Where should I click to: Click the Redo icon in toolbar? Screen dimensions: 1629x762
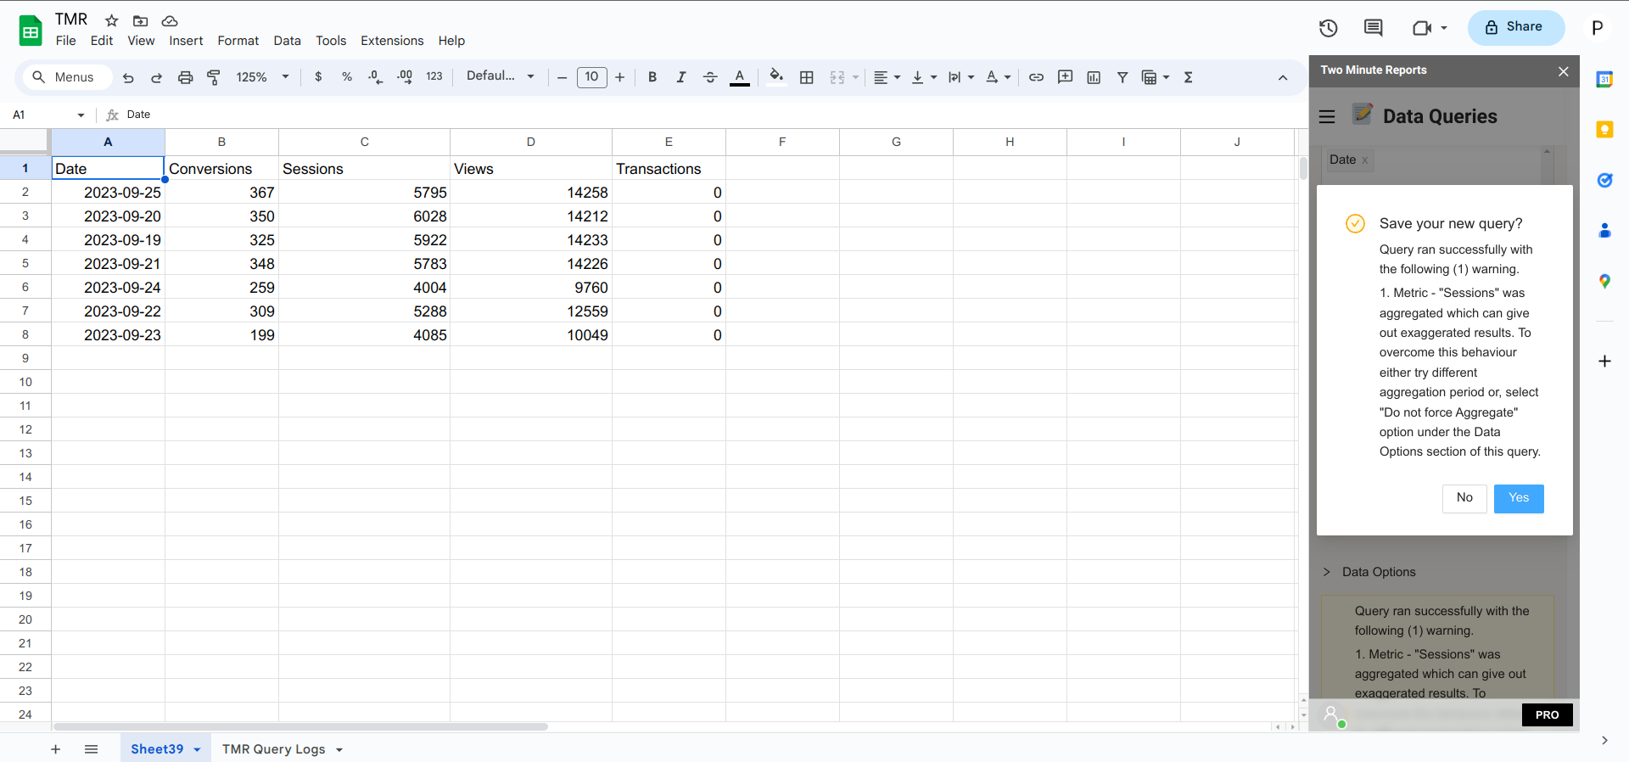click(156, 77)
